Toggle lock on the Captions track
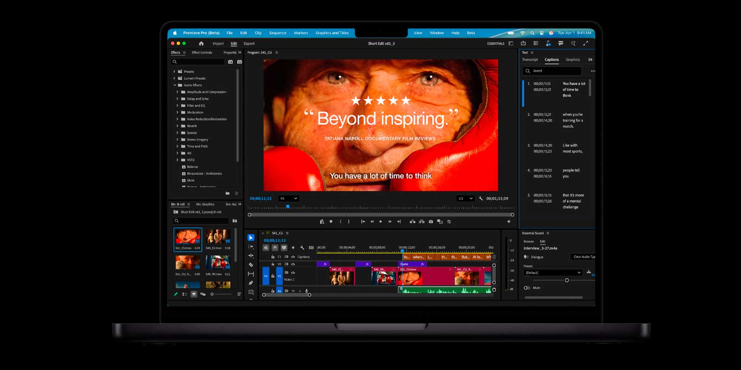The image size is (741, 370). pos(273,257)
